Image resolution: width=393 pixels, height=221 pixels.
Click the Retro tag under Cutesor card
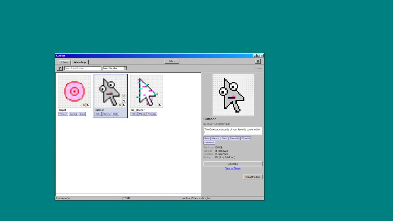pyautogui.click(x=98, y=114)
